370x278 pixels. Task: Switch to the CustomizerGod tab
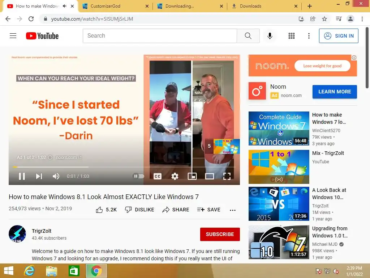(105, 6)
